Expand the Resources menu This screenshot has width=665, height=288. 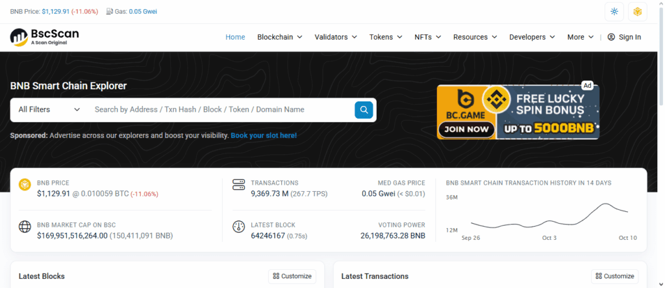475,37
